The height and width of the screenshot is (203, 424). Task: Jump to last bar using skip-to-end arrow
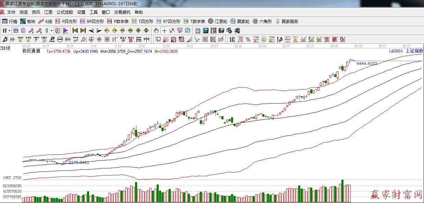point(83,31)
